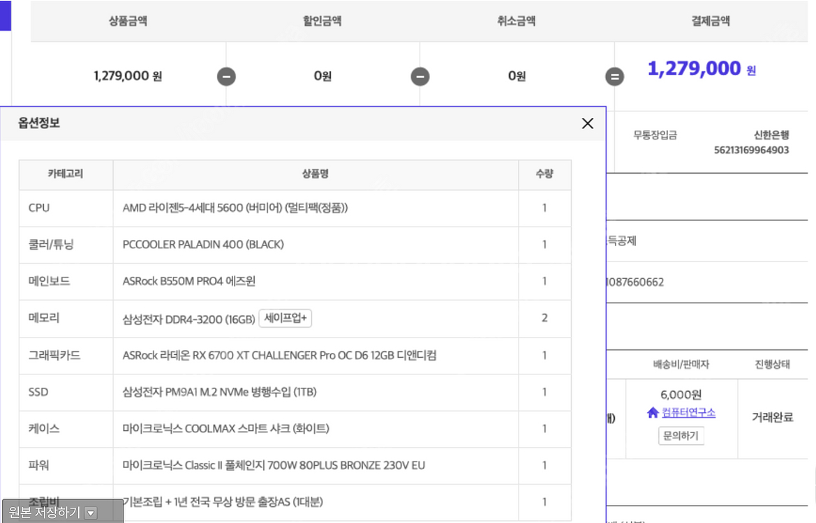Click the blue 1,279,000 원 payment total
This screenshot has width=816, height=523.
pyautogui.click(x=702, y=68)
